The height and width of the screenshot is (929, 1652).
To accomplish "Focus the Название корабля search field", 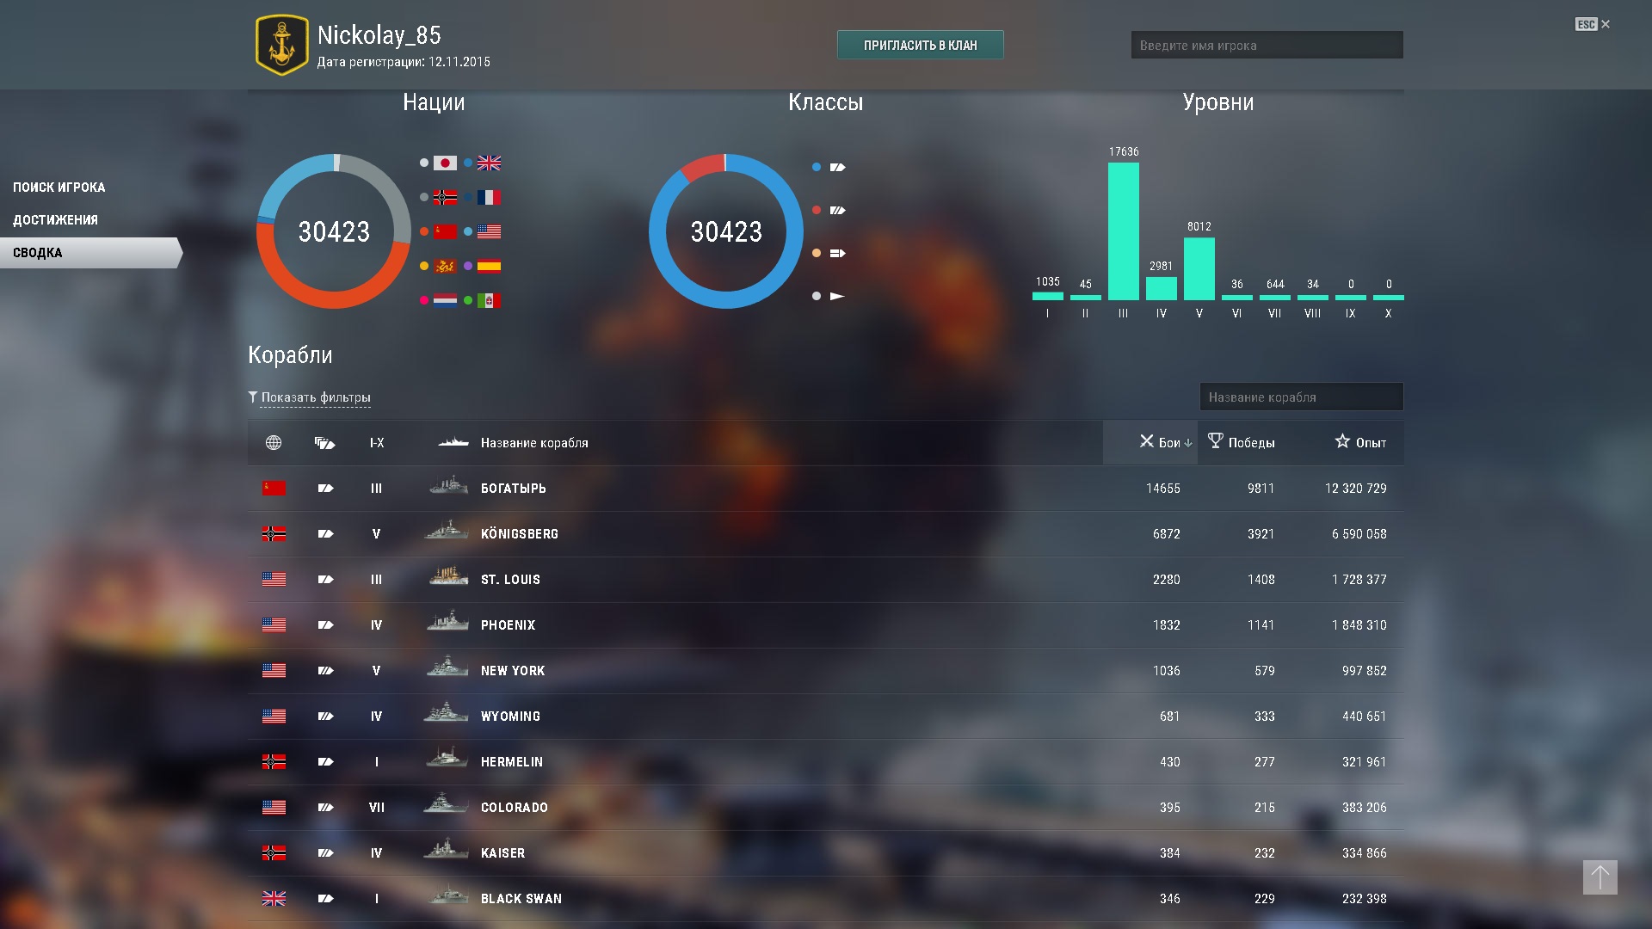I will point(1301,397).
